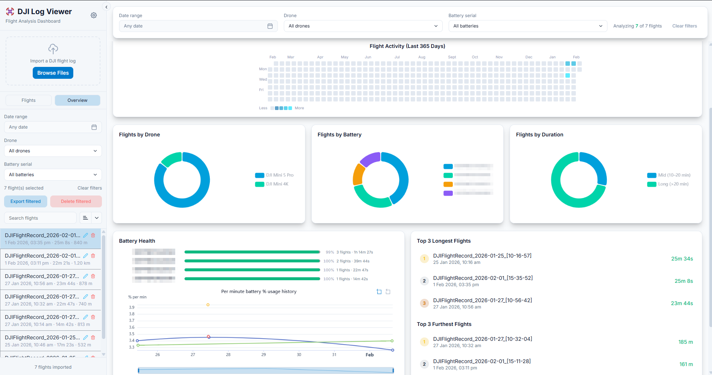Click the battery chart time range slider
The image size is (712, 375).
click(266, 370)
